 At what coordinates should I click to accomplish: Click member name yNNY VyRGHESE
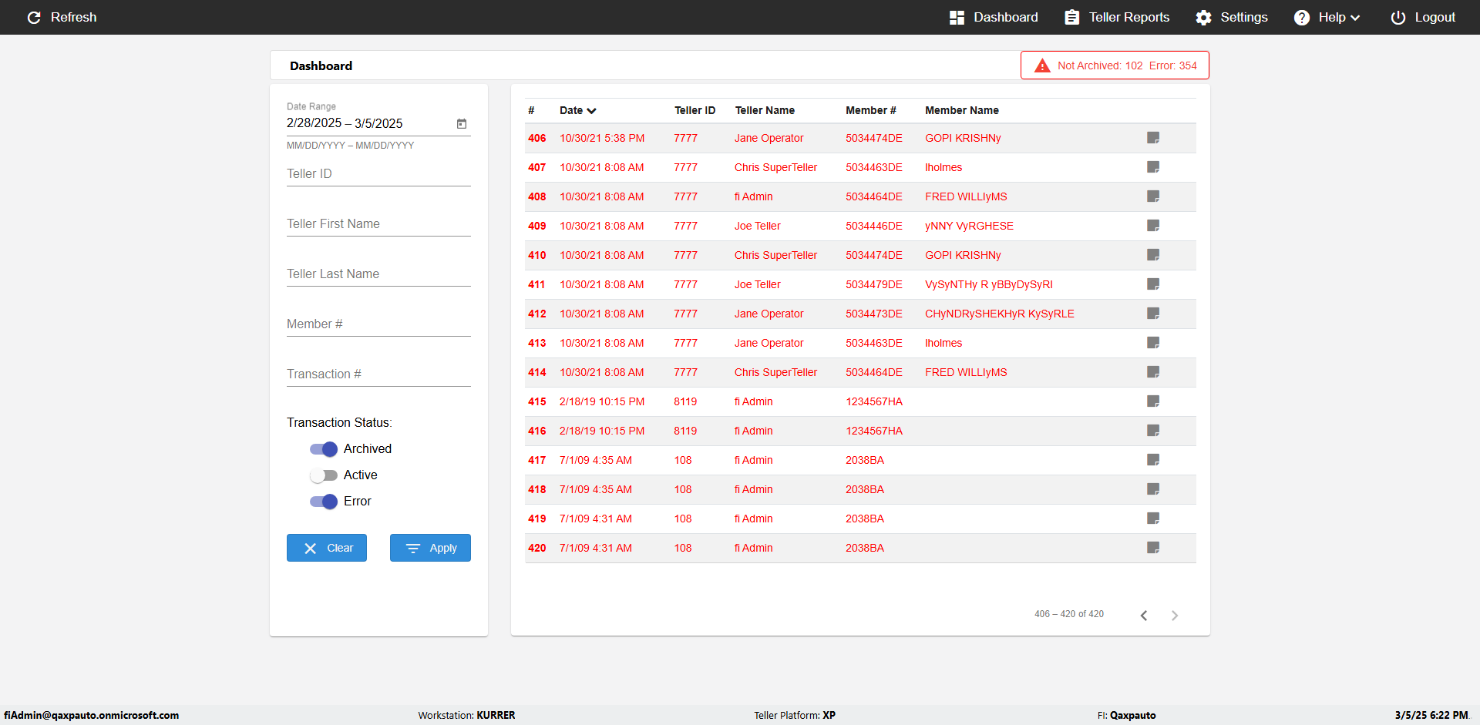(x=969, y=226)
